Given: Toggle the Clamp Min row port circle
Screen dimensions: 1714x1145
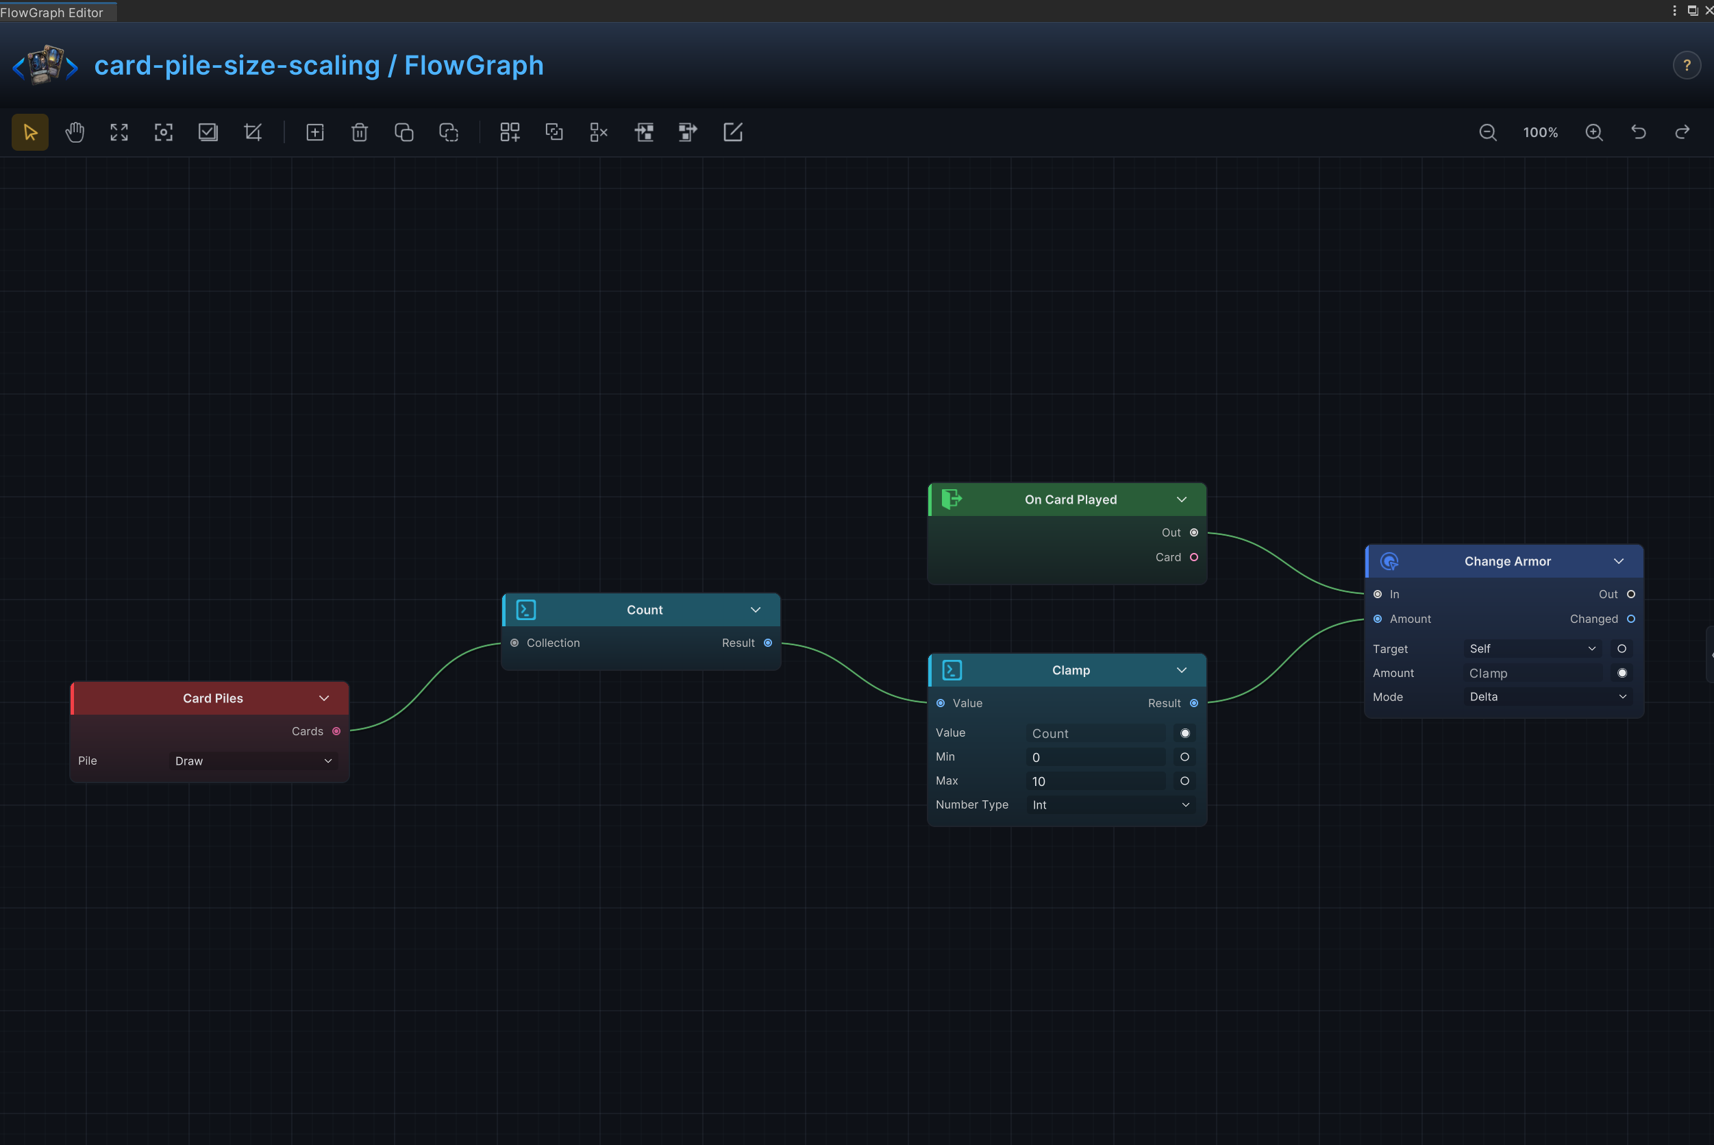Looking at the screenshot, I should [x=1184, y=757].
